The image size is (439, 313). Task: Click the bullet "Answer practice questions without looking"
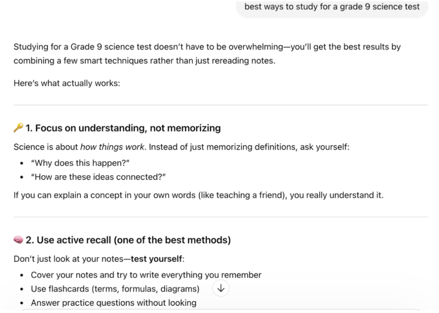click(113, 303)
